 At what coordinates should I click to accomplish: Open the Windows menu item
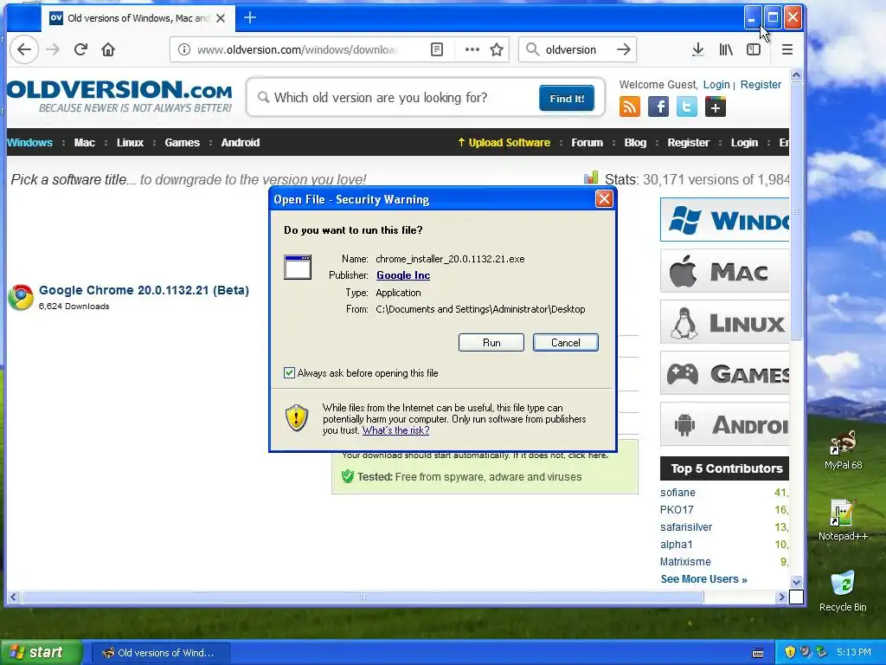coord(30,143)
